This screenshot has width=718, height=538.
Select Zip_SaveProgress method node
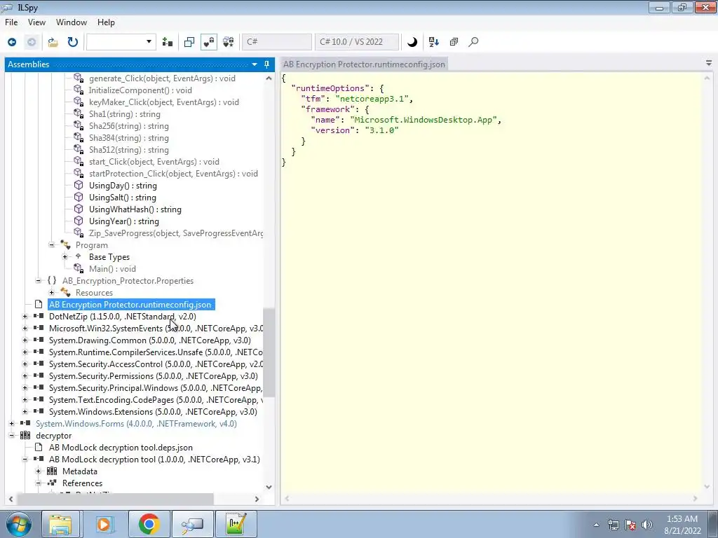tap(176, 233)
